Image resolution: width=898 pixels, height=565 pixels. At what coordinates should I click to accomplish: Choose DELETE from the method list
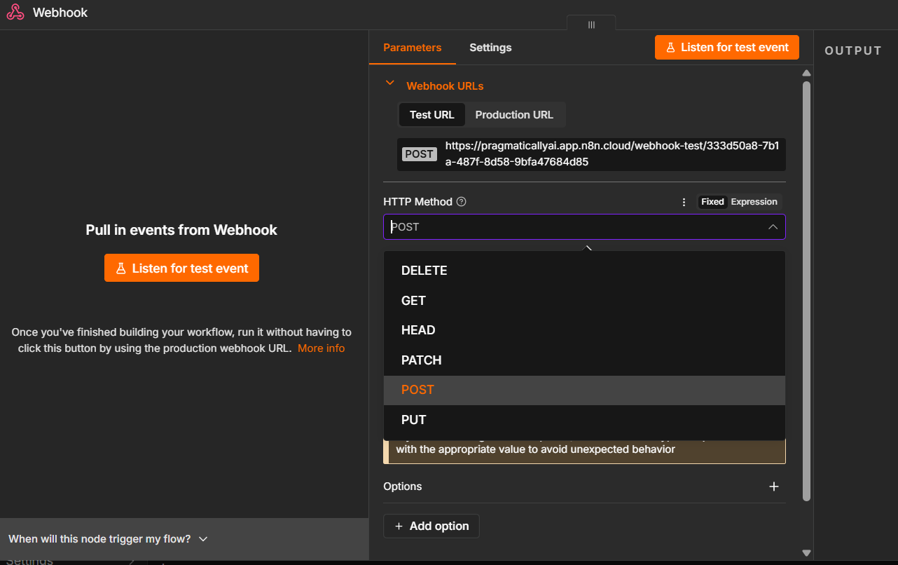click(584, 271)
